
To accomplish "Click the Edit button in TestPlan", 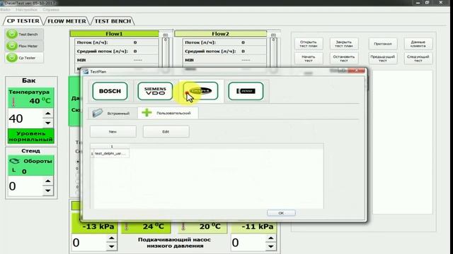I will click(166, 132).
